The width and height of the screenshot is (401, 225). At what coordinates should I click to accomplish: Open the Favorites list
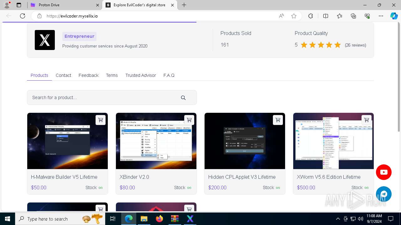click(340, 16)
